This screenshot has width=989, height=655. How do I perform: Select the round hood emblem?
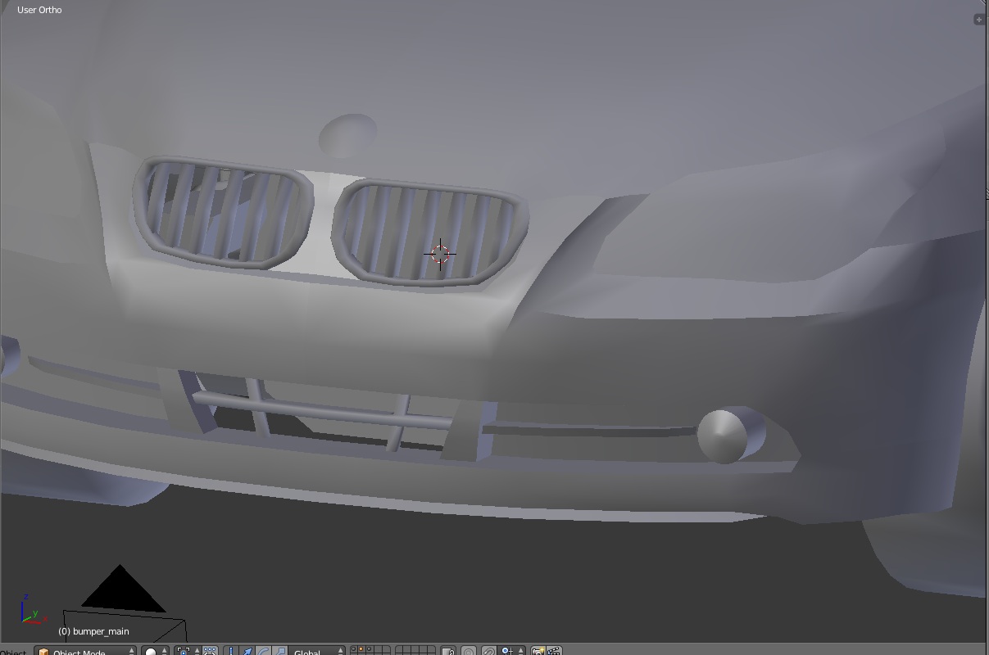(x=347, y=135)
